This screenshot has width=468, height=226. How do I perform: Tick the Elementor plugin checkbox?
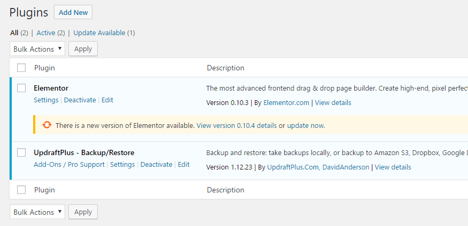point(21,88)
